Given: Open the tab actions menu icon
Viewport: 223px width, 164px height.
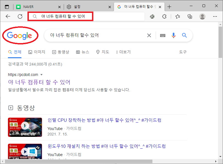Looking at the screenshot, I should 7,7.
